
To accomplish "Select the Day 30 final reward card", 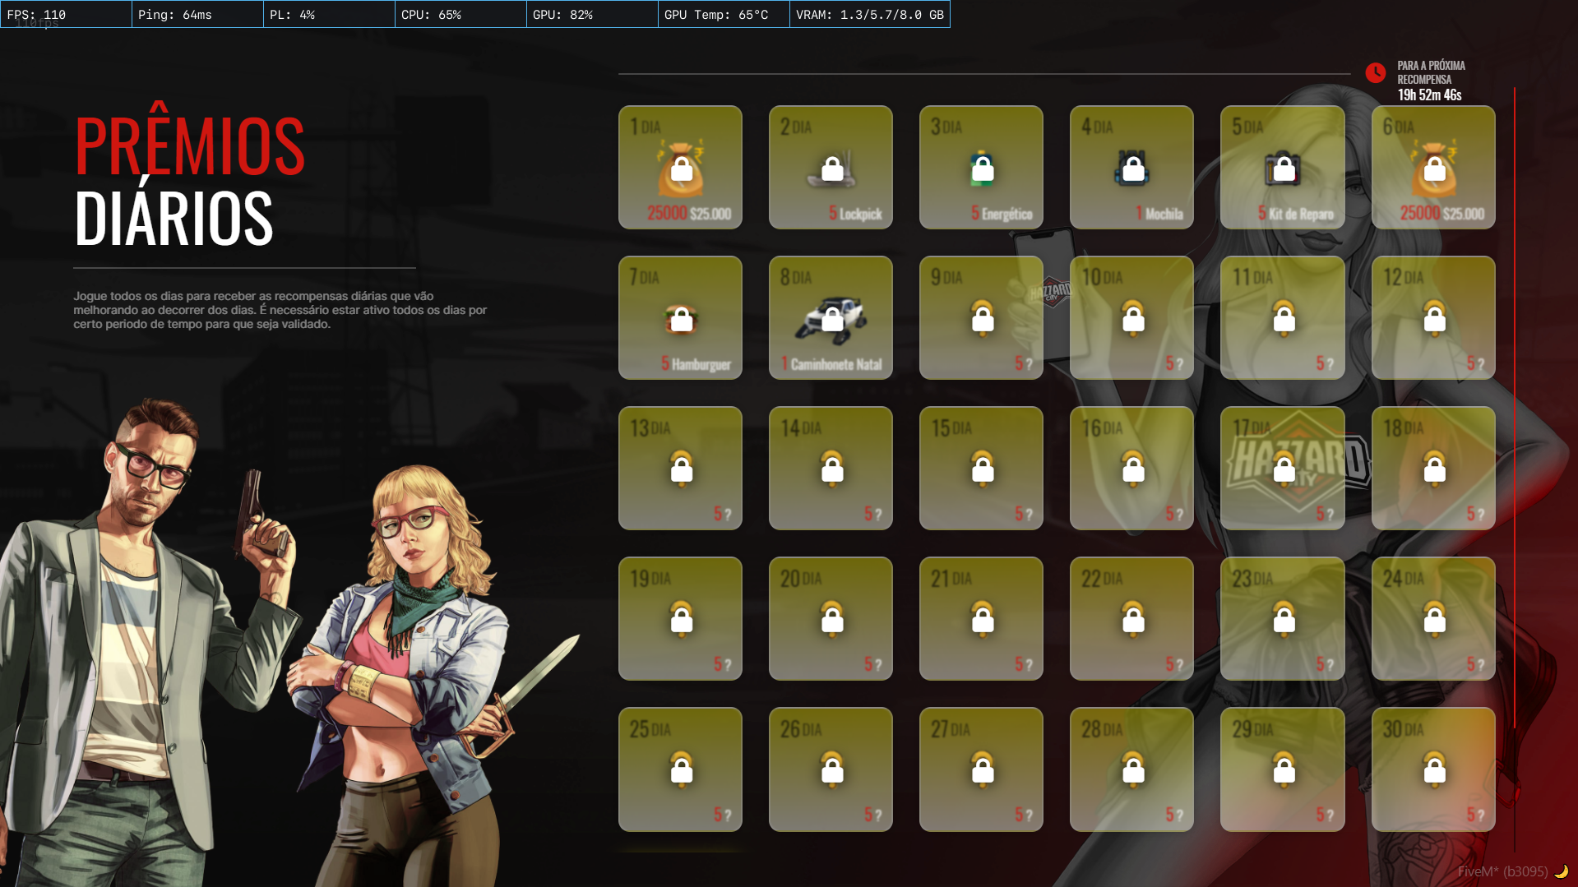I will coord(1433,769).
